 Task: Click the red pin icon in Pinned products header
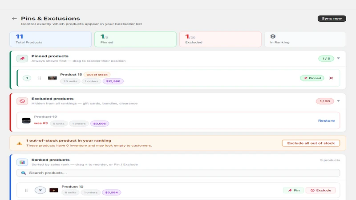22,59
